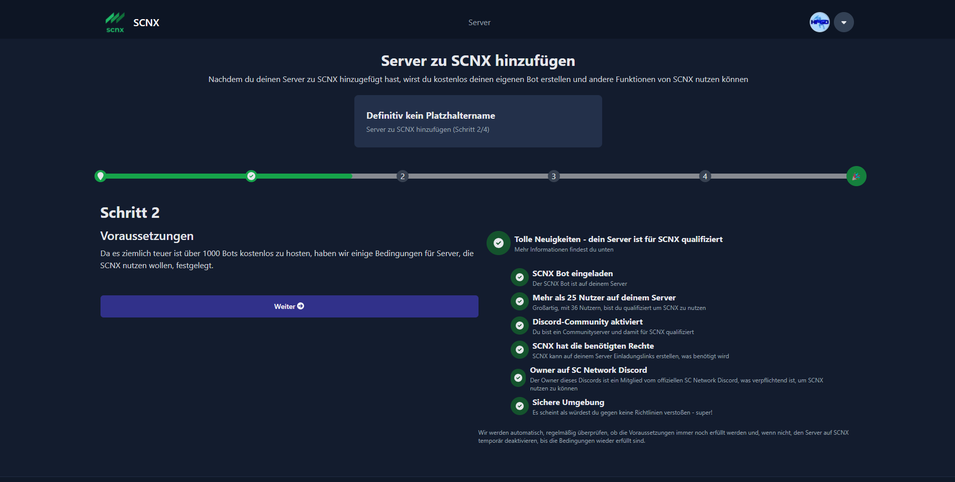Screen dimensions: 955x482
Task: Click the 'Server zu SCNX hinzufügen' page heading
Action: point(478,61)
